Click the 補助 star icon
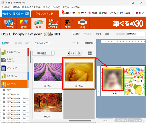The image size is (146, 123). (x=93, y=13)
